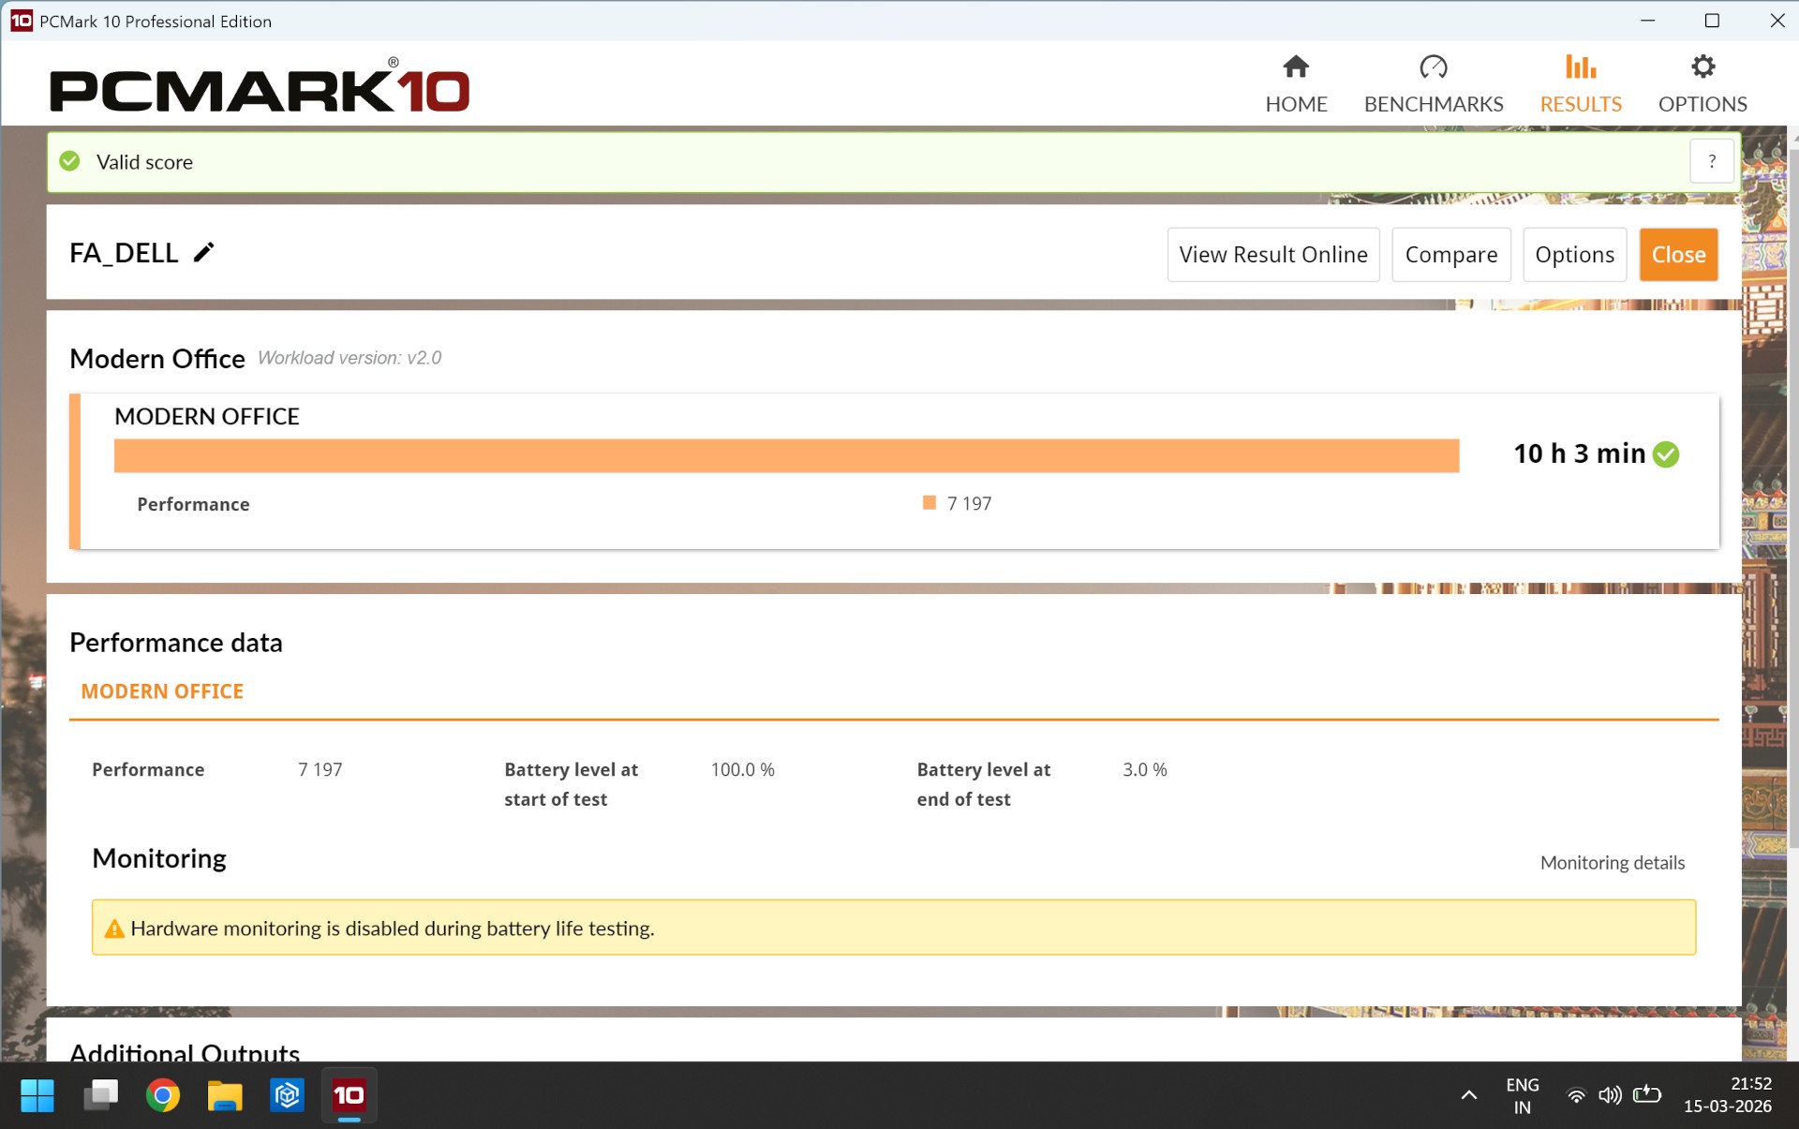This screenshot has height=1129, width=1799.
Task: Select the MODERN OFFICE performance tab
Action: 162,691
